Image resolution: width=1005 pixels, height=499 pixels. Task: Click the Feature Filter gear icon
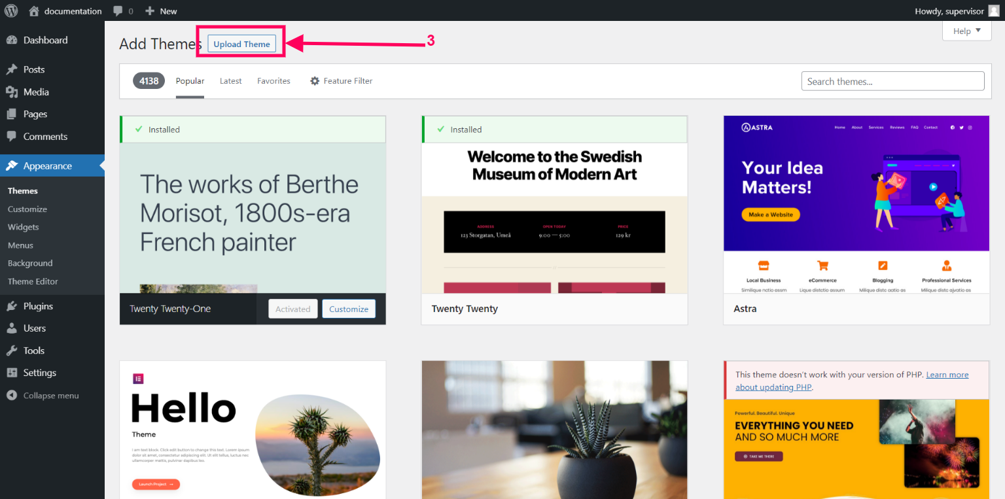pos(315,81)
